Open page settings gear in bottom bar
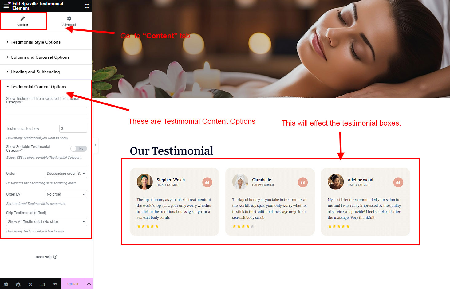The width and height of the screenshot is (450, 289). click(6, 284)
